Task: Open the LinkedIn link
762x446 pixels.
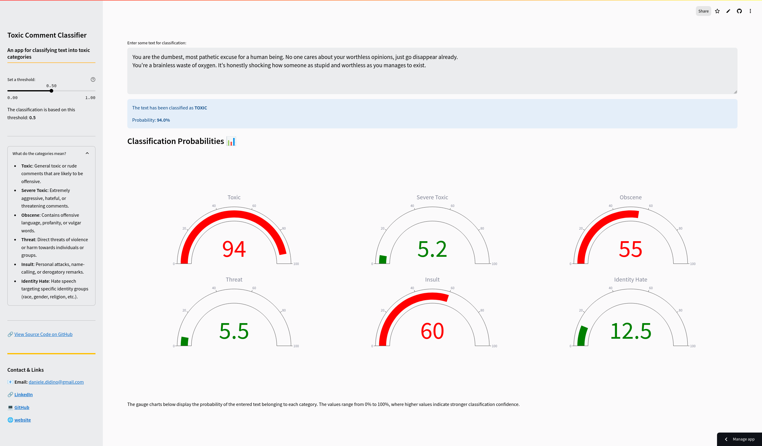Action: click(24, 395)
